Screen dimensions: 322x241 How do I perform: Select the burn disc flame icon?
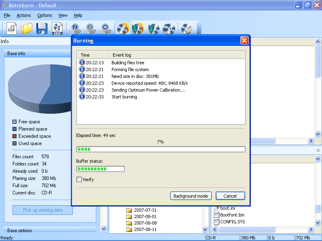tap(123, 28)
